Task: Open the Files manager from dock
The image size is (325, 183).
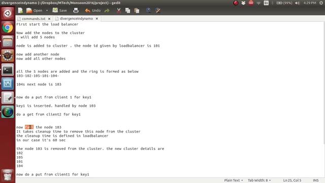Action: [8, 42]
